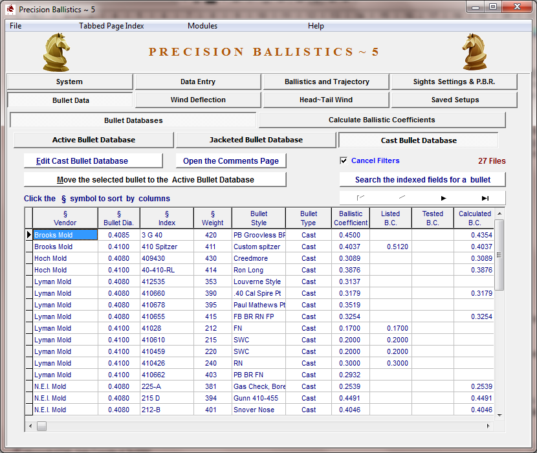Select the 'Louverne Style' cell
This screenshot has height=453, width=537.
pyautogui.click(x=259, y=282)
